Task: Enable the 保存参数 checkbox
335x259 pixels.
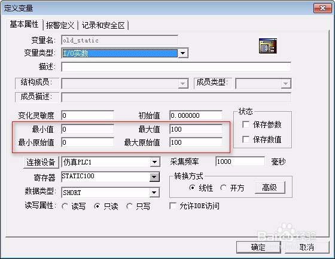Action: point(246,124)
